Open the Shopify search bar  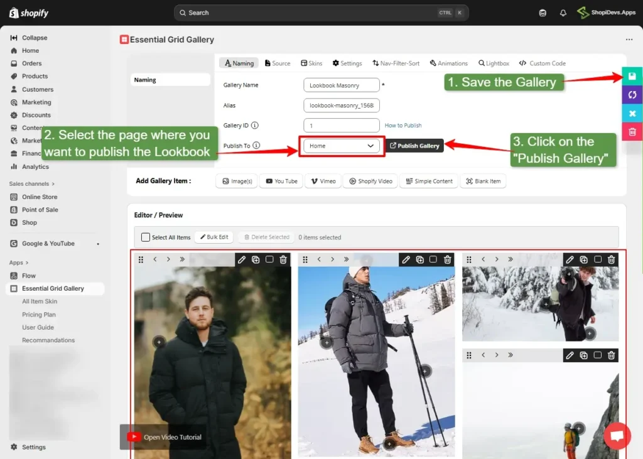pos(321,13)
